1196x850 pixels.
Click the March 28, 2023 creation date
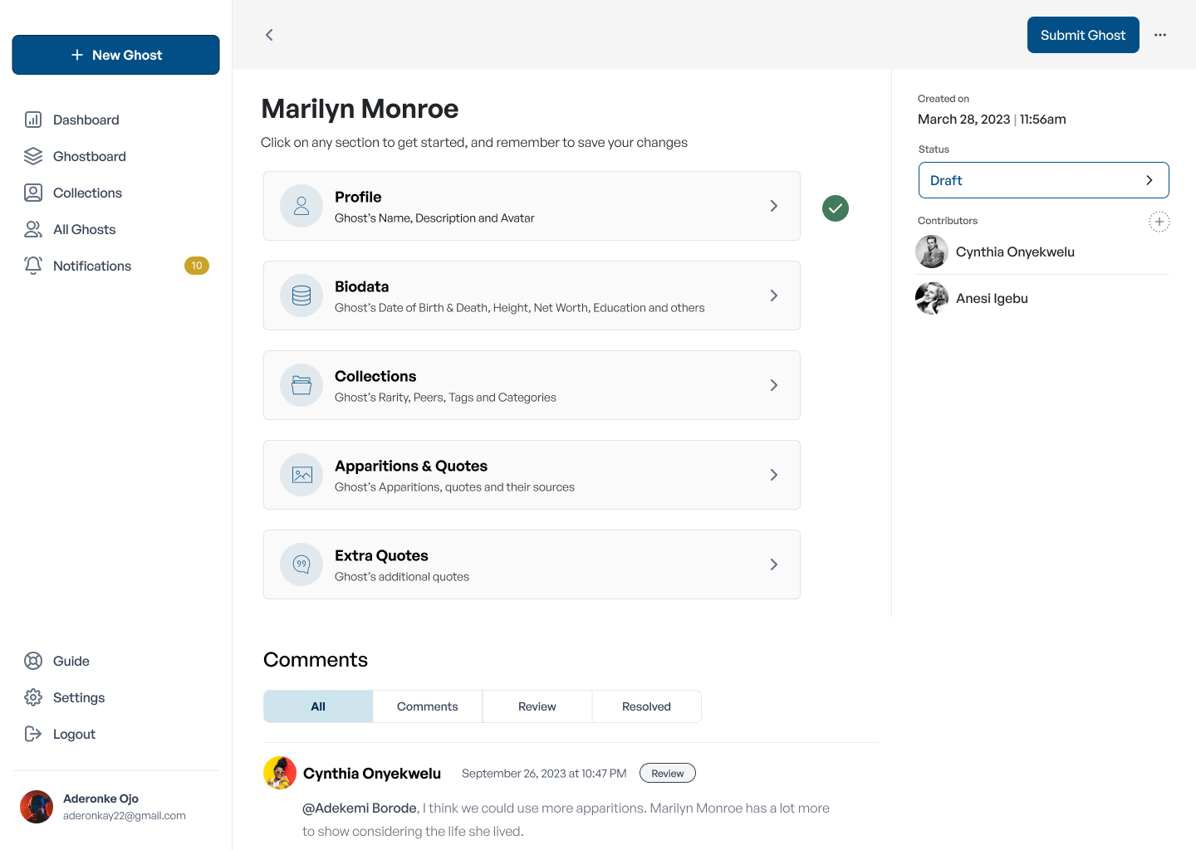(963, 119)
